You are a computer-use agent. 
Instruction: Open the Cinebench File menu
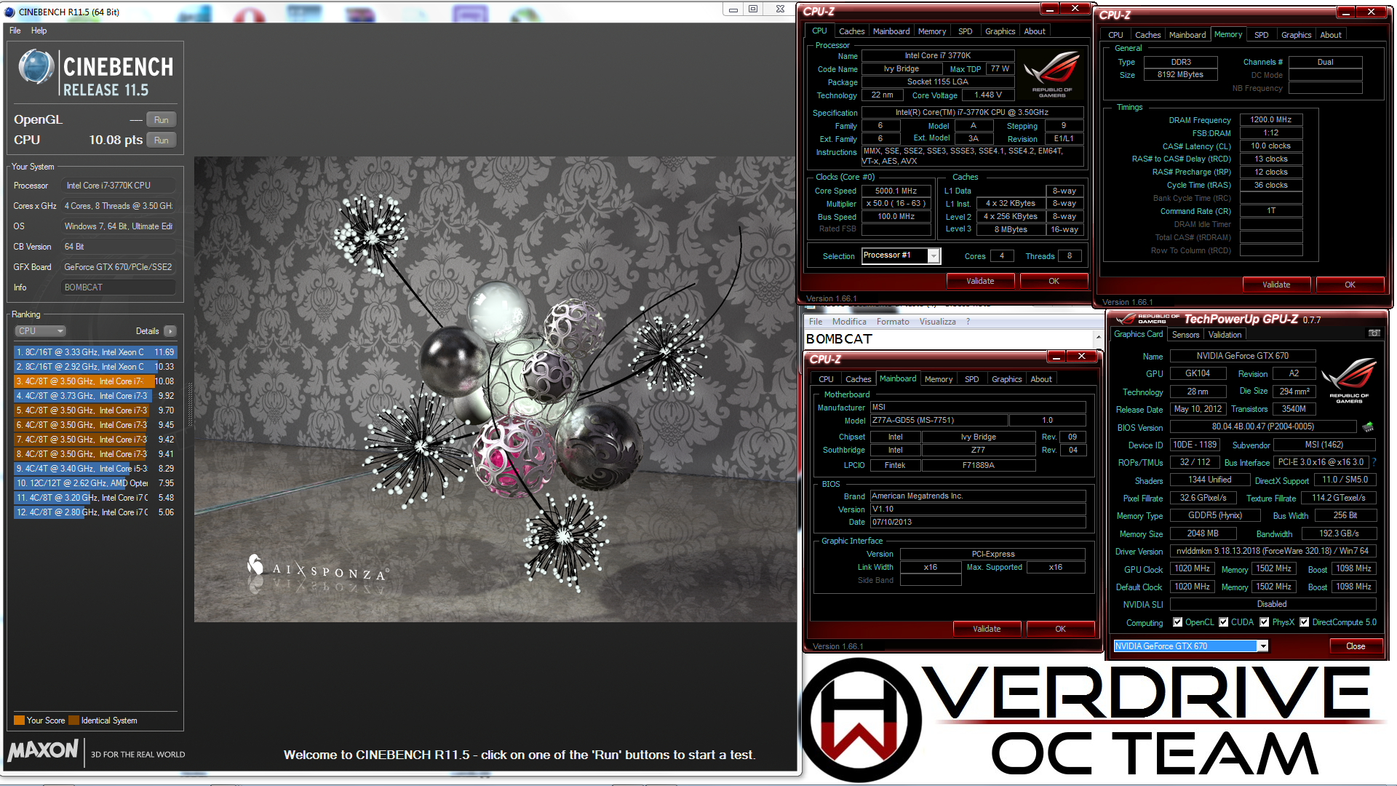tap(15, 31)
